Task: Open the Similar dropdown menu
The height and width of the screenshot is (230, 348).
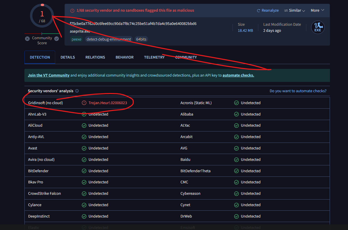Action: [x=294, y=11]
